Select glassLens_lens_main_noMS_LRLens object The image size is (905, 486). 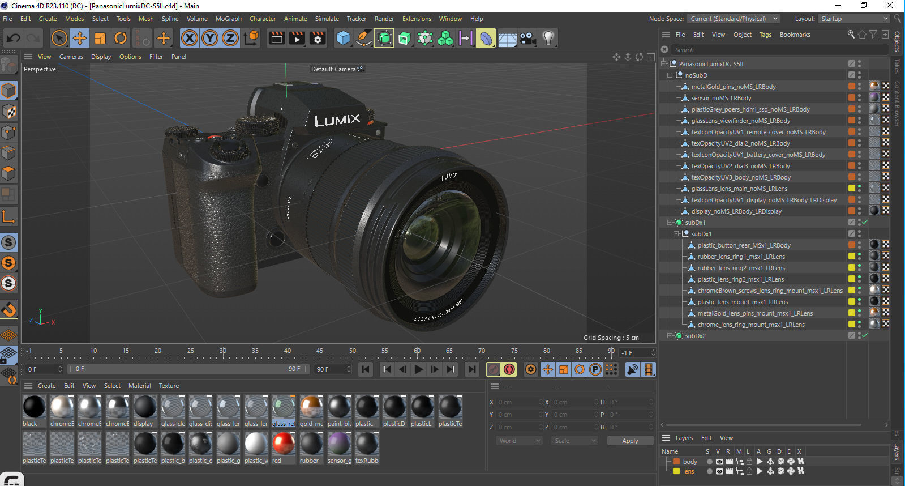point(739,189)
